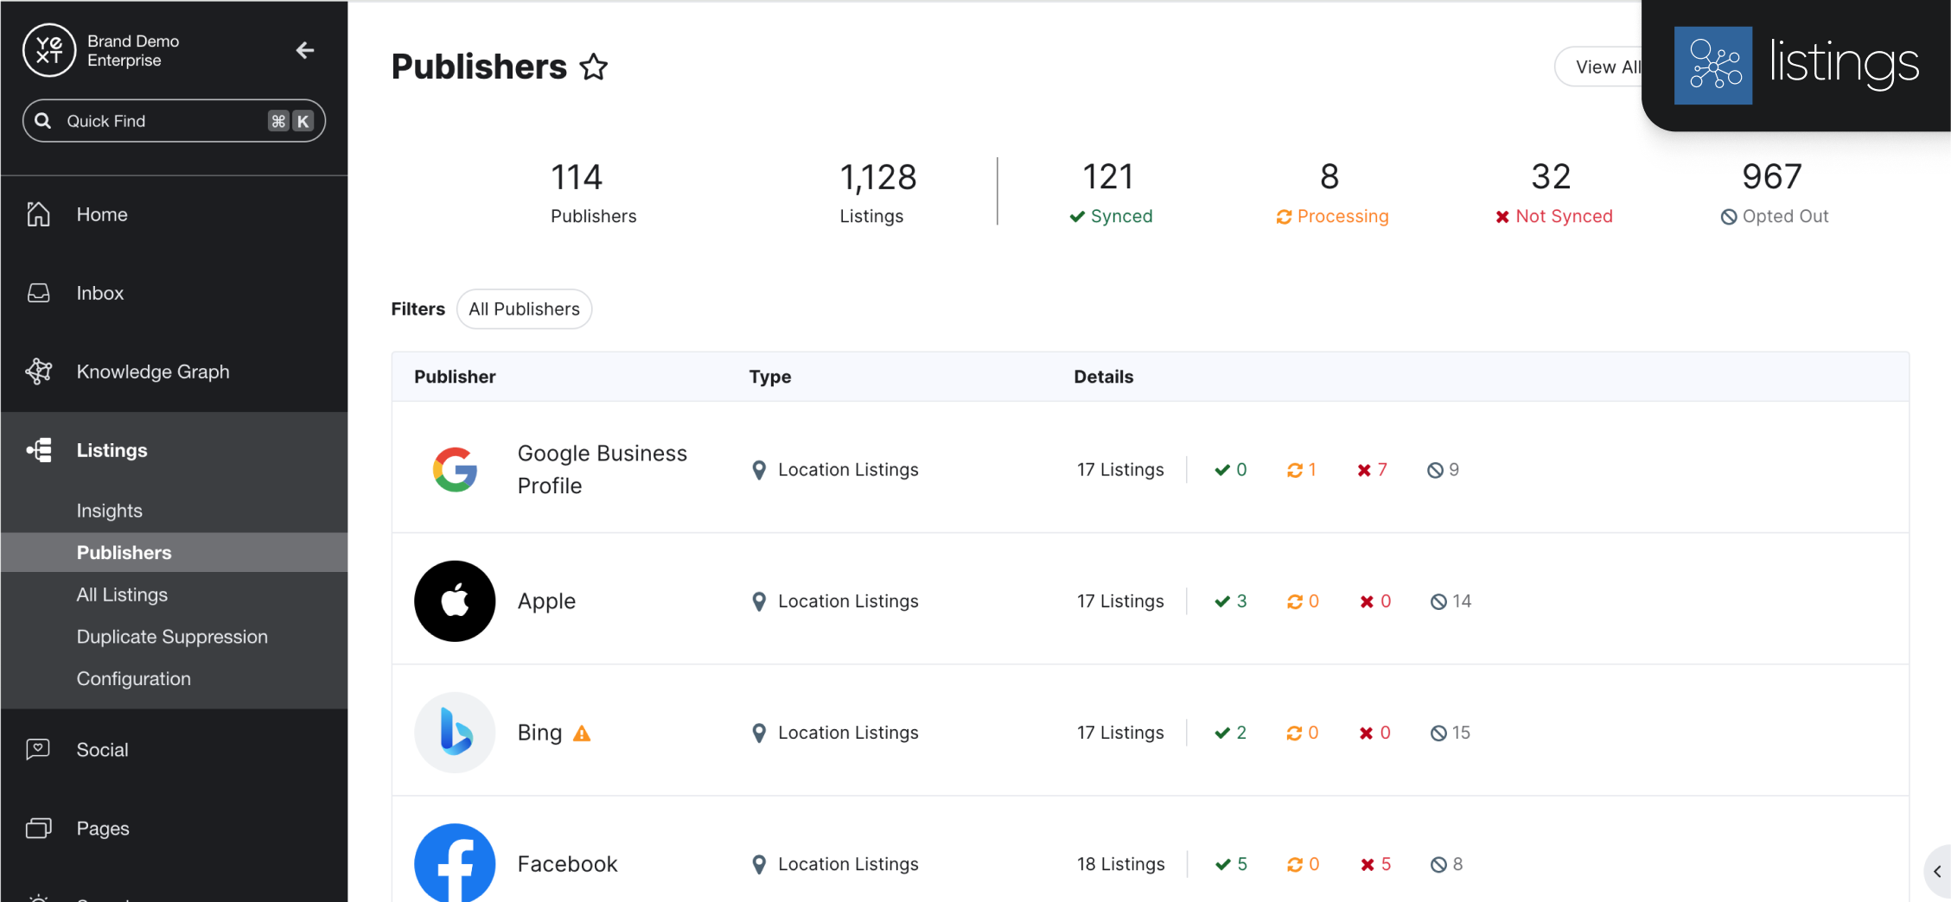Open the All Publishers filter dropdown
The image size is (1951, 902).
click(524, 308)
